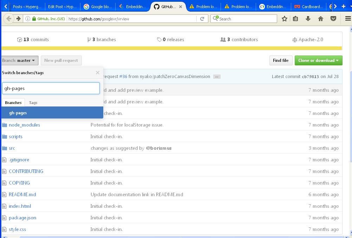Open the Firefox hamburger menu

(348, 19)
